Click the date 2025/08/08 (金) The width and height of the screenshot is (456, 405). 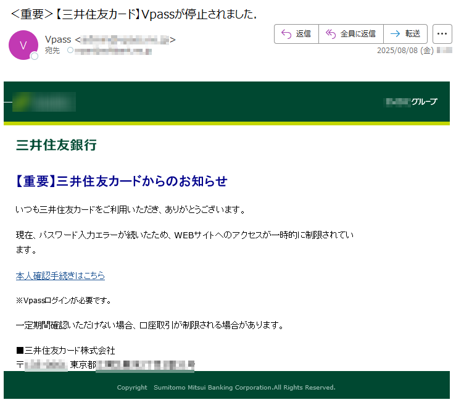pyautogui.click(x=405, y=51)
